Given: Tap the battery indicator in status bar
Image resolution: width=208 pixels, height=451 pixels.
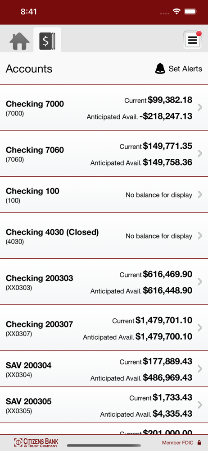Looking at the screenshot, I should (190, 12).
